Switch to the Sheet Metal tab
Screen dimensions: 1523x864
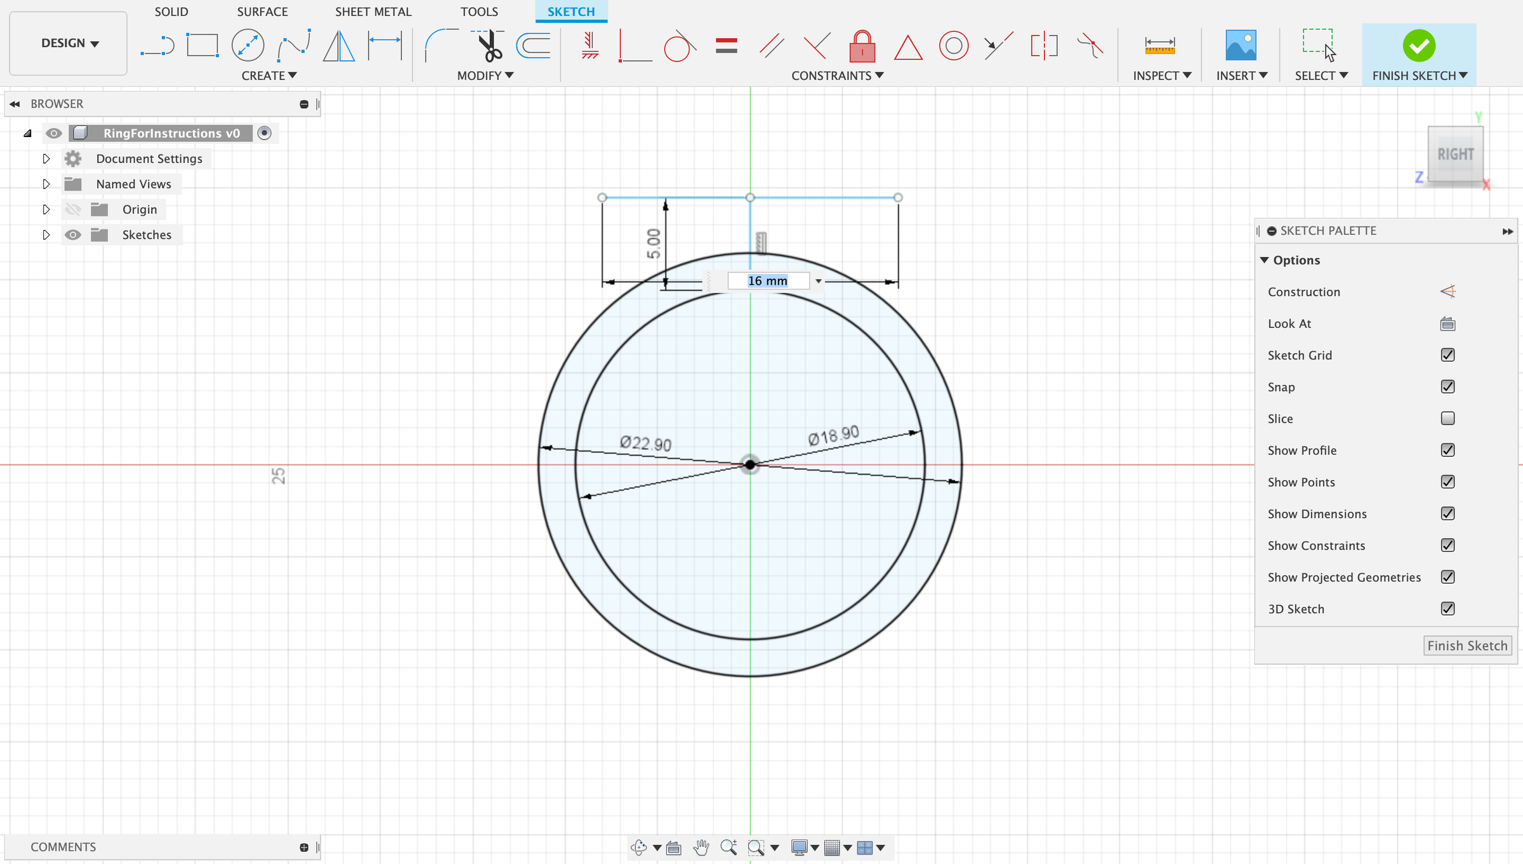373,11
